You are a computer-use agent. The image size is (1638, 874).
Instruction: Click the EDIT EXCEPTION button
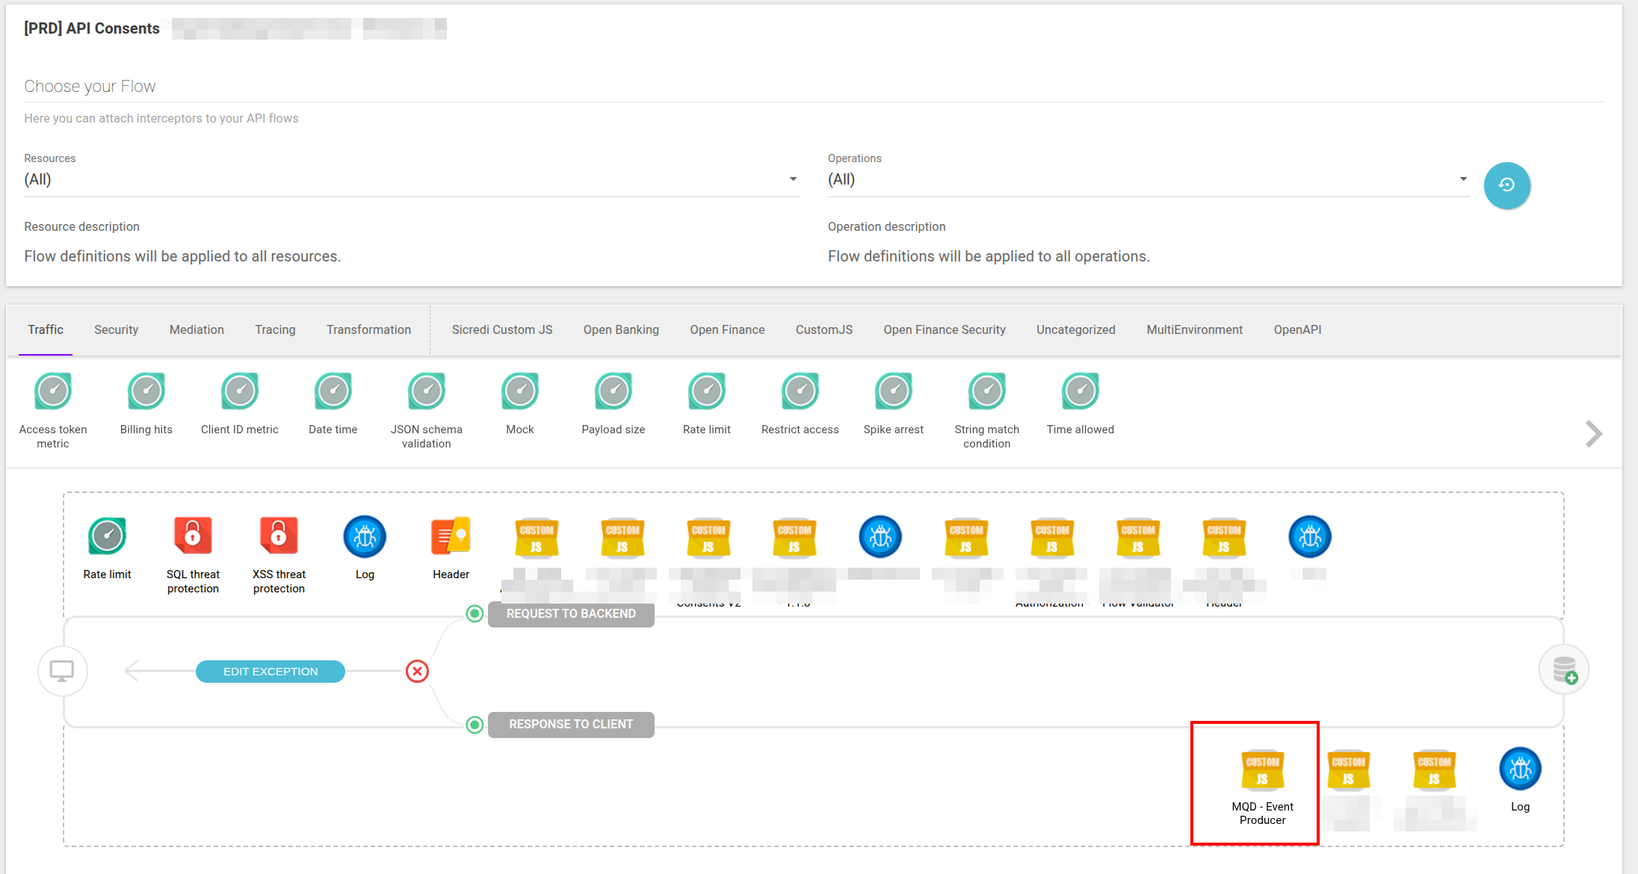tap(271, 672)
